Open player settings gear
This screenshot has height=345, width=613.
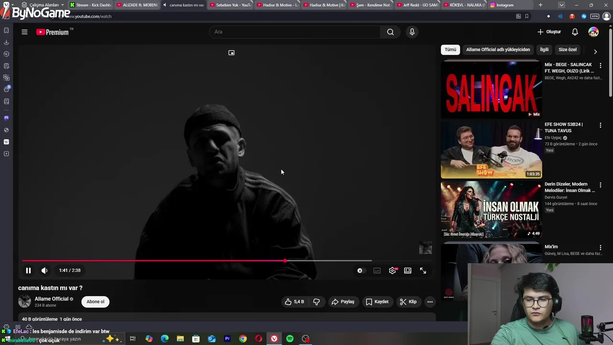(392, 271)
